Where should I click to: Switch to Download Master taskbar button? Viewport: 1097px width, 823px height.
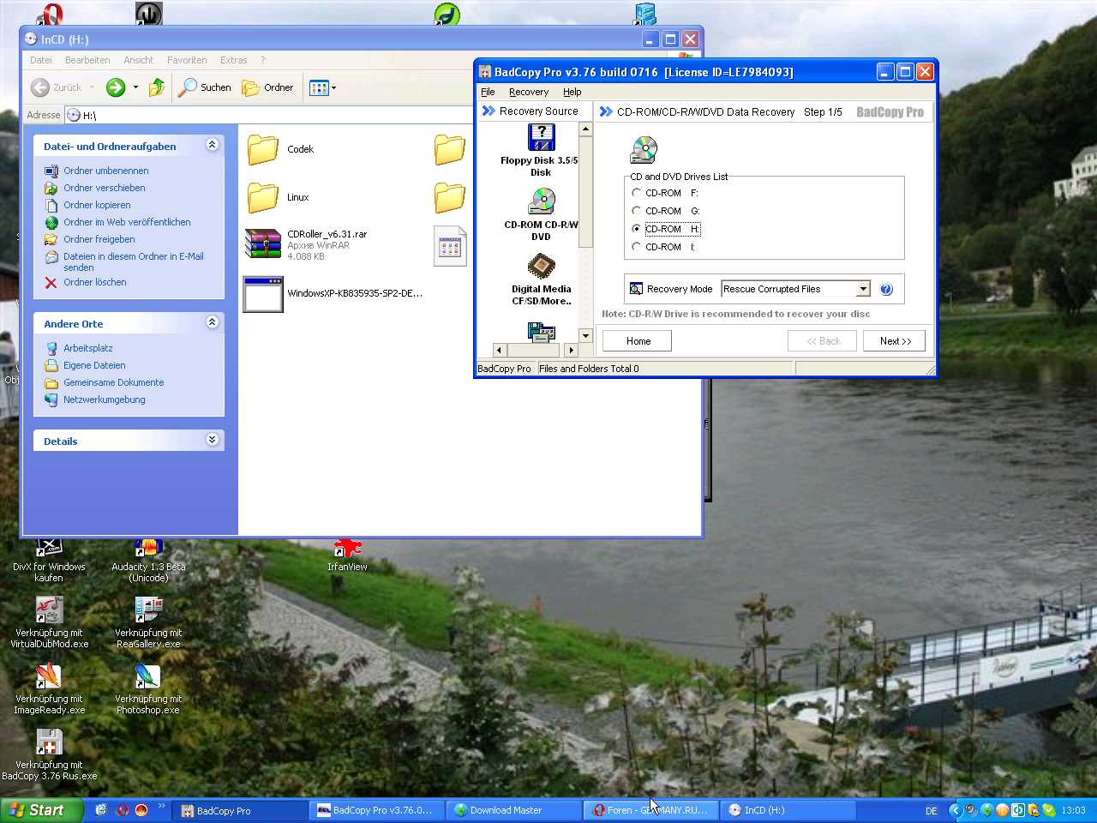513,810
